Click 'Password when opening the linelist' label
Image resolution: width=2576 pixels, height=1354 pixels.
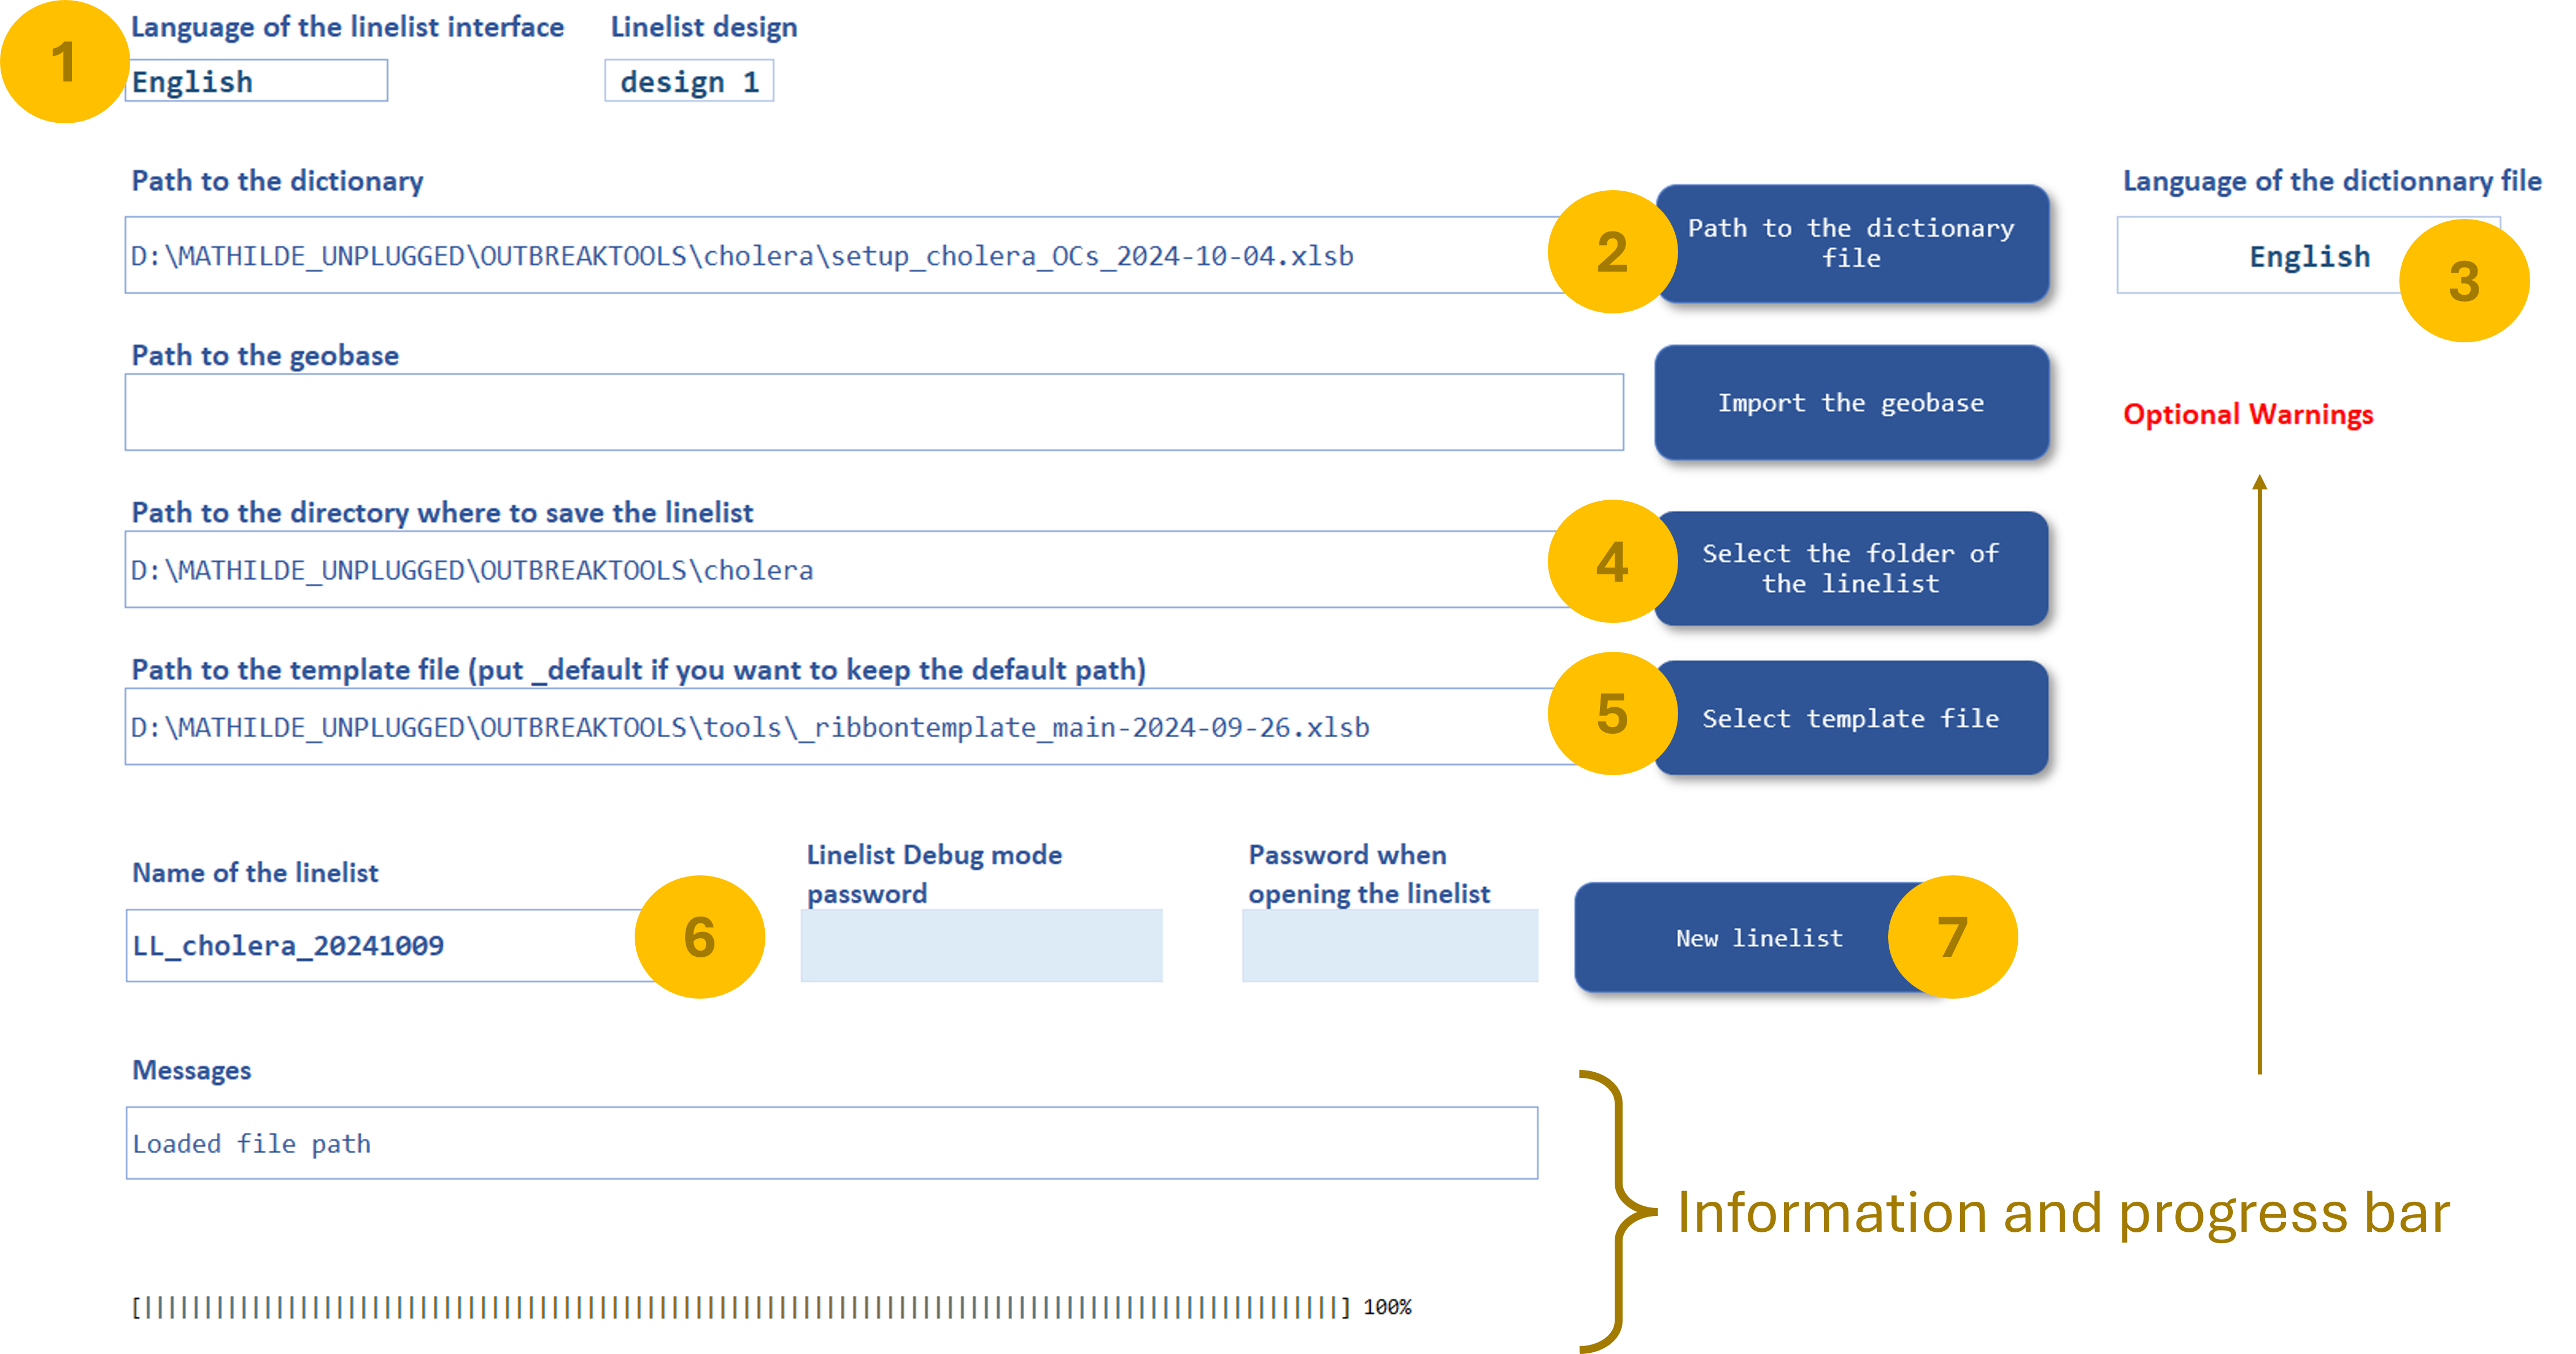pyautogui.click(x=1369, y=874)
